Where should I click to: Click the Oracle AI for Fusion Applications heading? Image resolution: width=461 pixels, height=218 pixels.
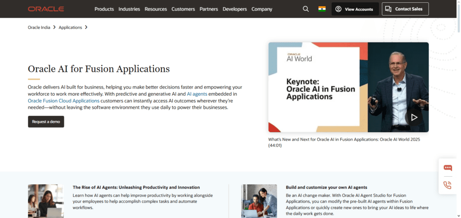point(99,69)
